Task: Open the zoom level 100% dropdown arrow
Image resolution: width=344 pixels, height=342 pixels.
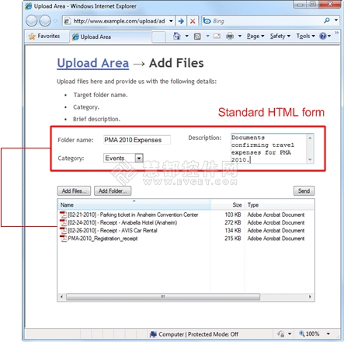Action: (x=328, y=333)
